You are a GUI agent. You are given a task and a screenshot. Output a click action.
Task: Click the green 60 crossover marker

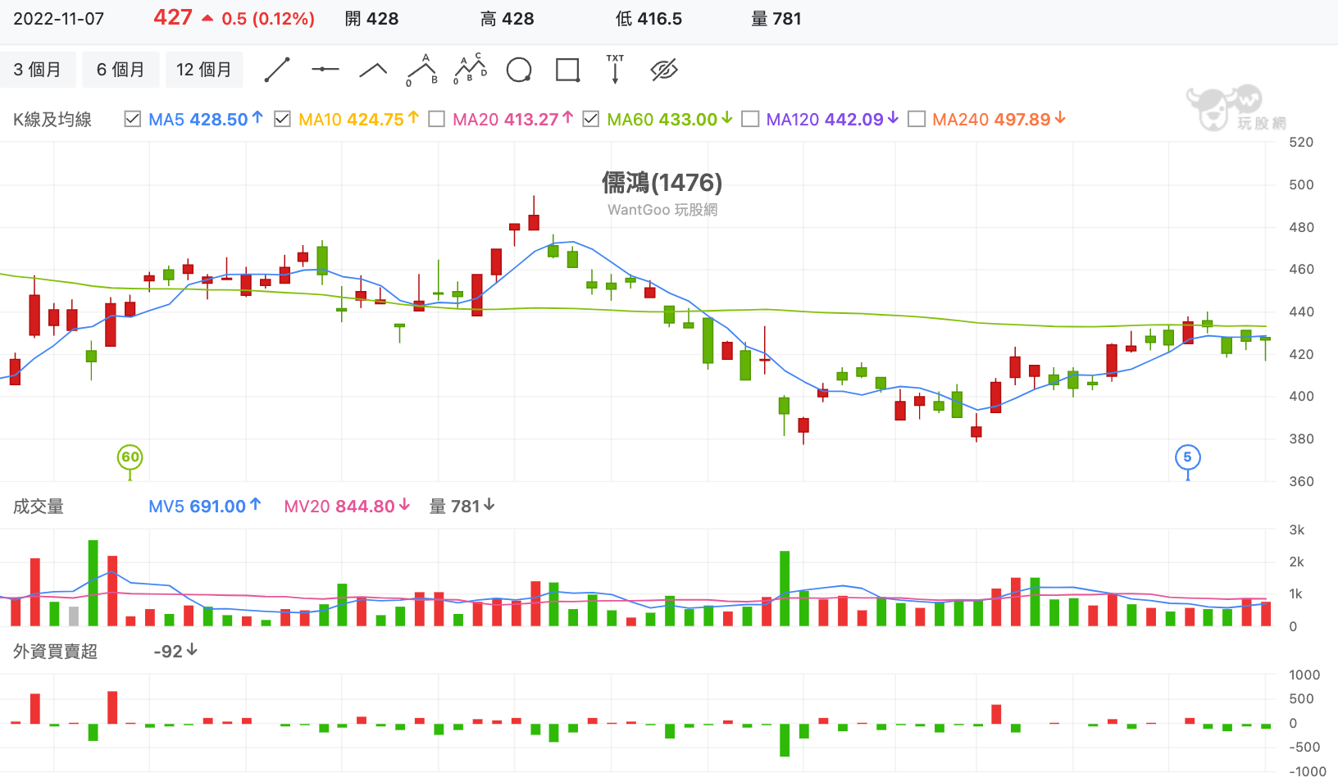pos(130,457)
